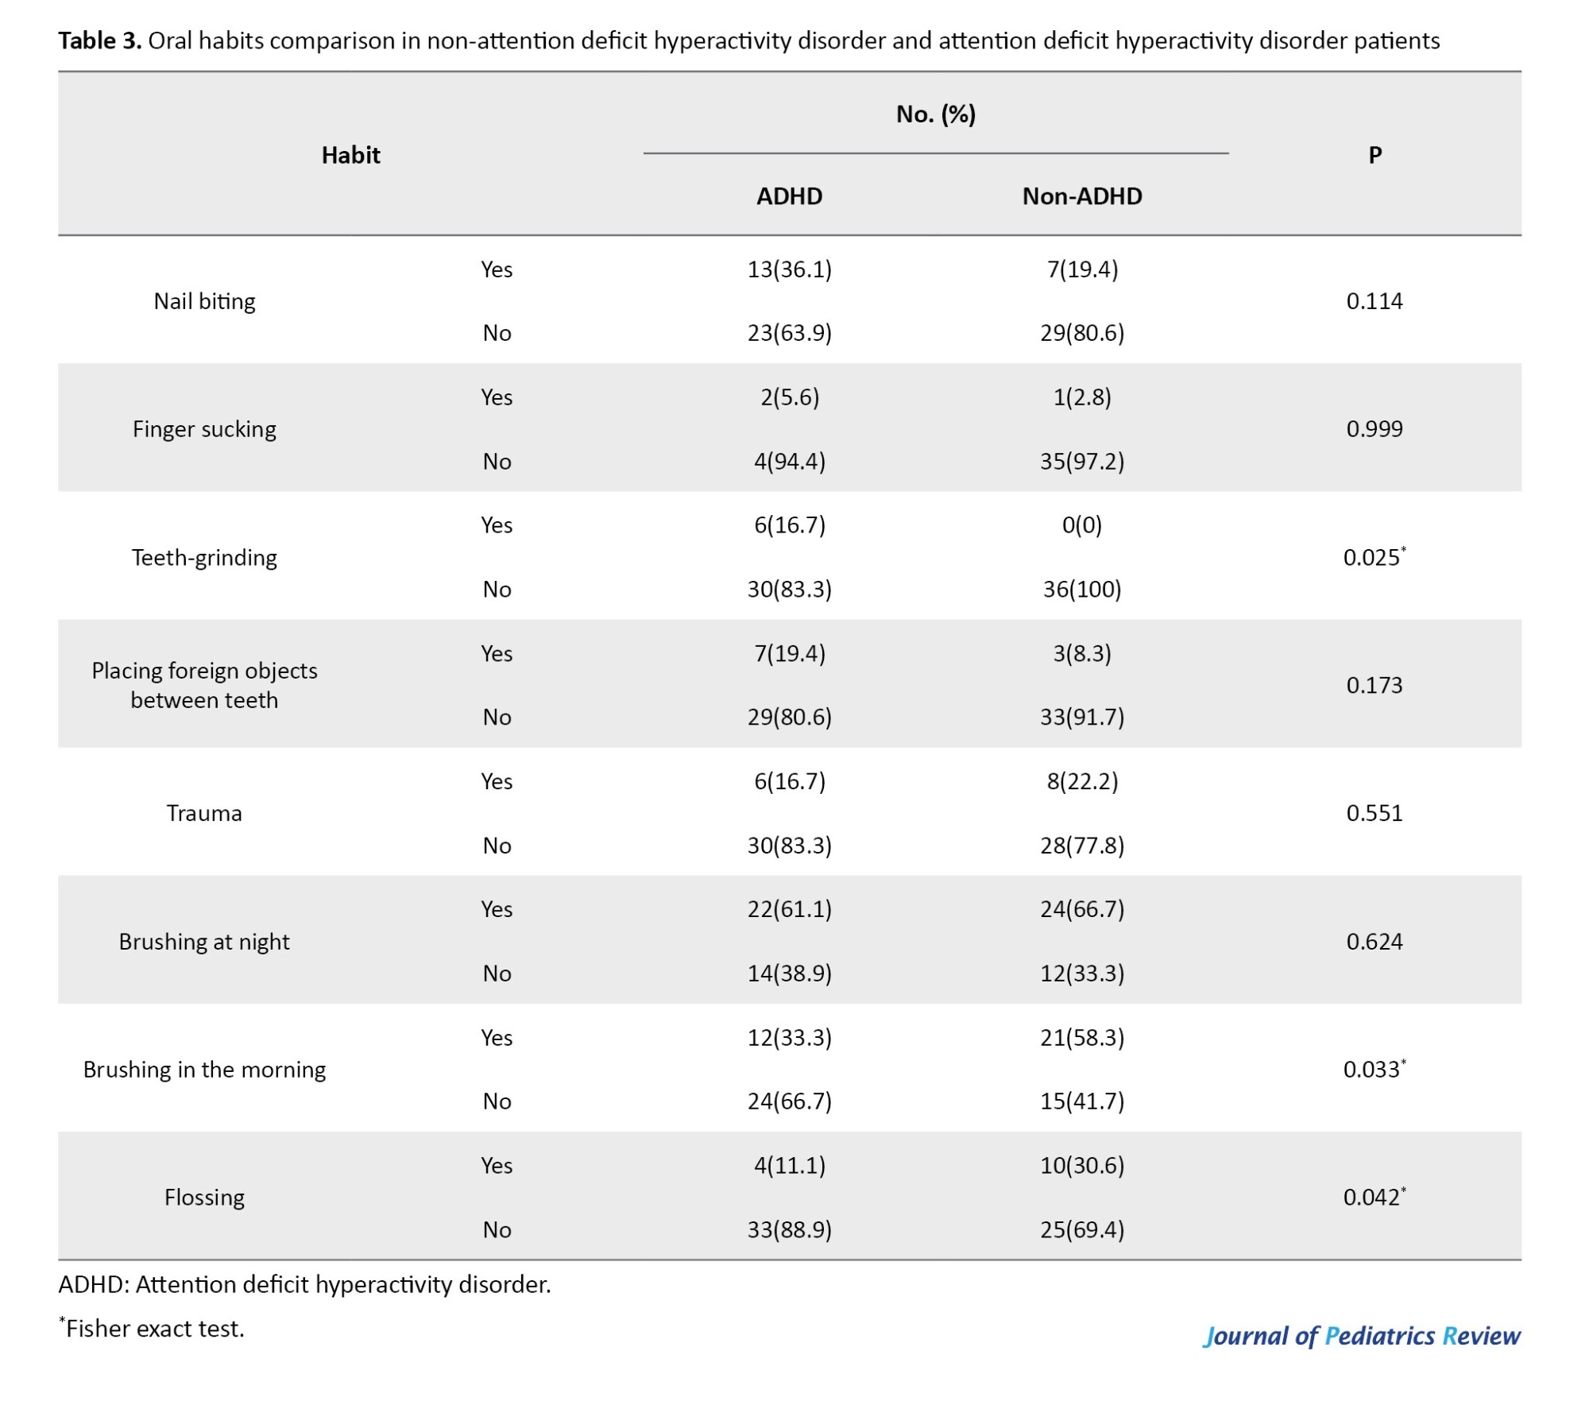Click the 0.042 P value for Flossing
This screenshot has height=1405, width=1589.
(x=1373, y=1198)
